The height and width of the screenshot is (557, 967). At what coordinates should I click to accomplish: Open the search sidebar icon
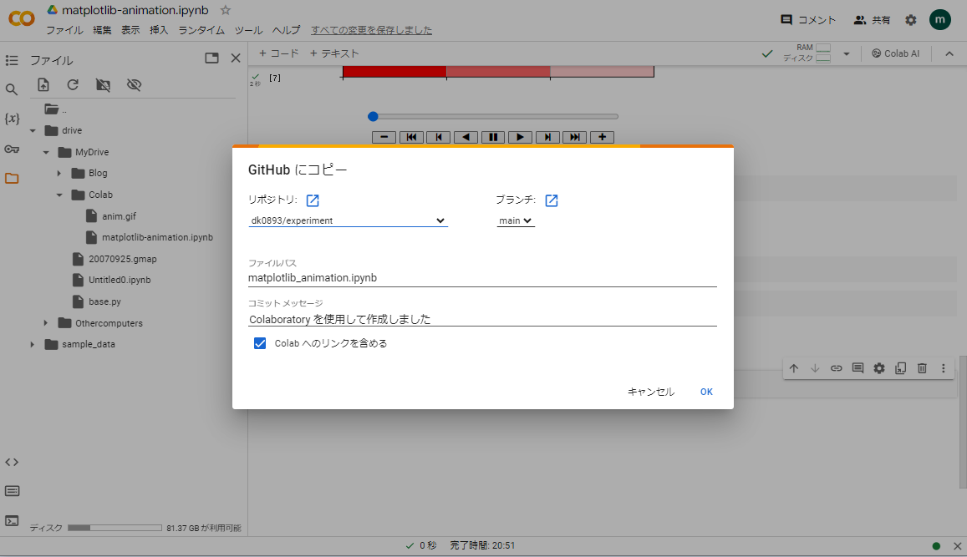[12, 89]
